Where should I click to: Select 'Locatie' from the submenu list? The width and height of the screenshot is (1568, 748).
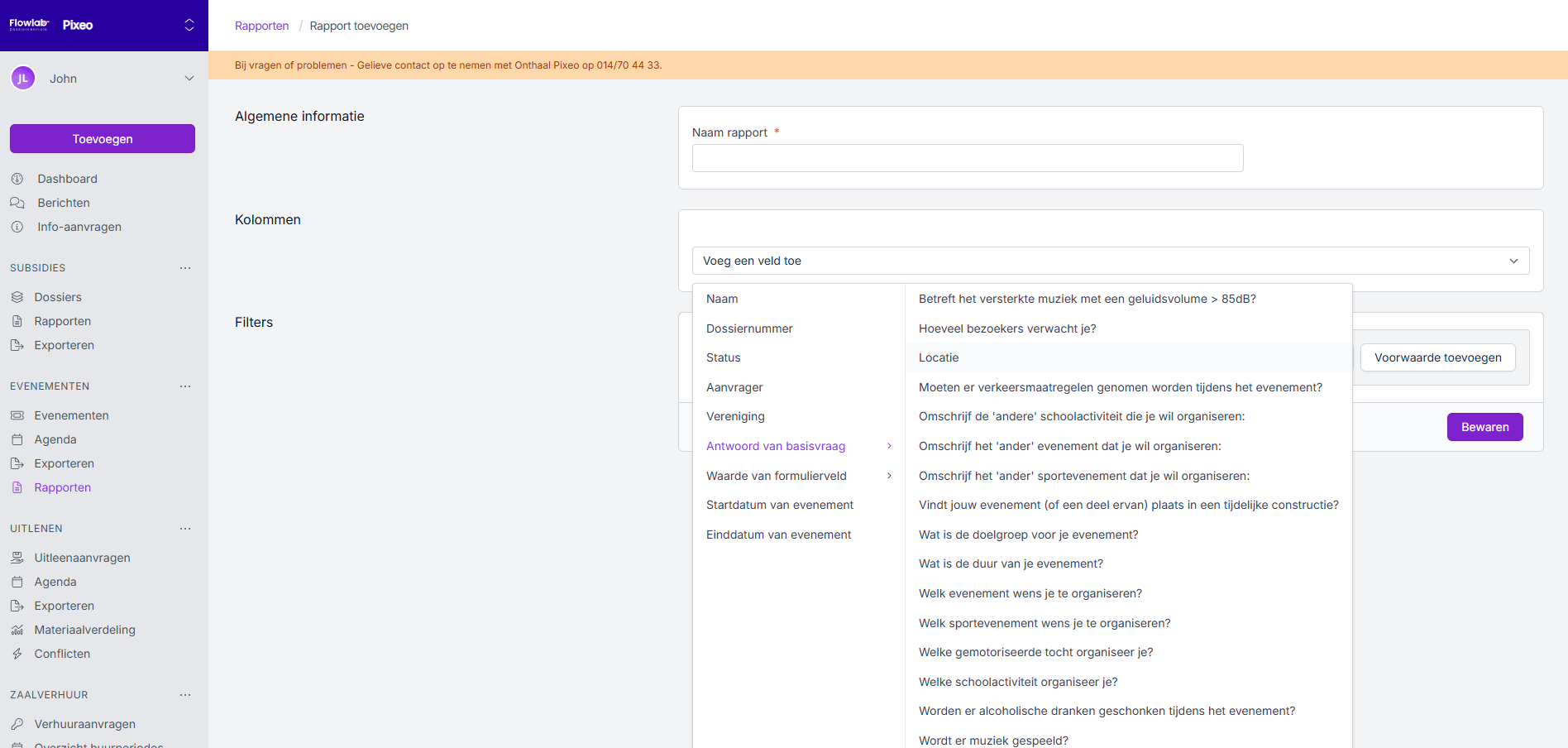tap(939, 357)
